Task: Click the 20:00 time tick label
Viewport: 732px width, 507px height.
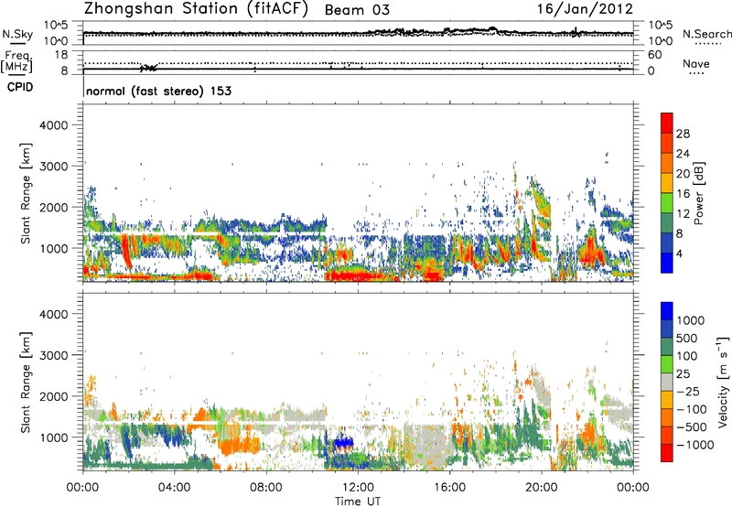Action: (x=542, y=488)
